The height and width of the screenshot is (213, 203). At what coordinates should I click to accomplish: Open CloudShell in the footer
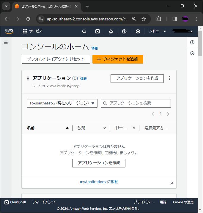[x=15, y=202]
